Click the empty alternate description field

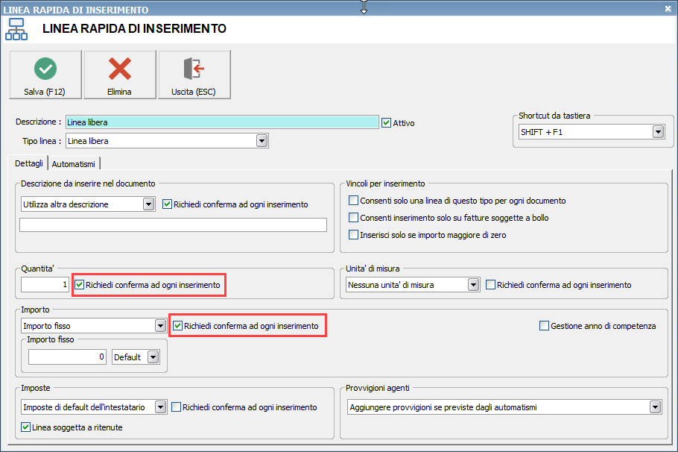173,225
